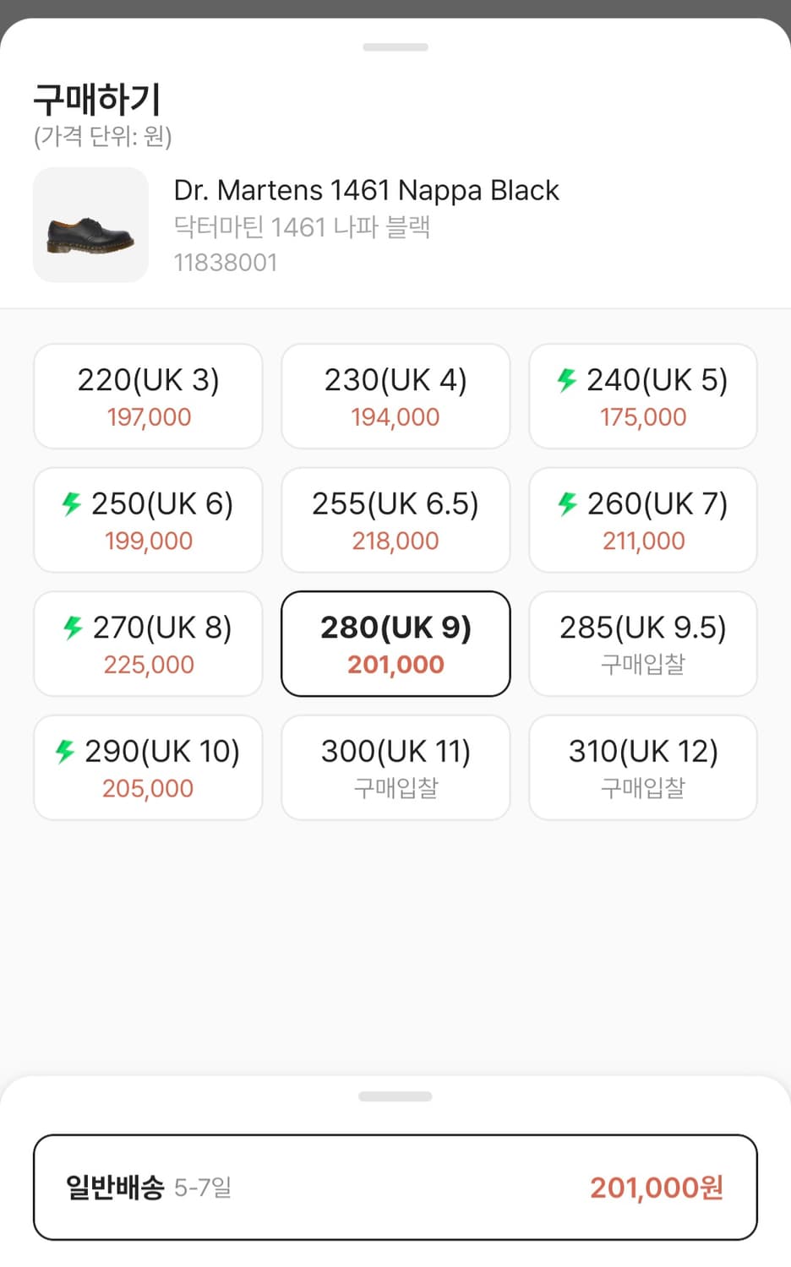This screenshot has width=791, height=1267.
Task: Tap product name Dr. Martens 1461 Nappa Black
Action: [366, 190]
